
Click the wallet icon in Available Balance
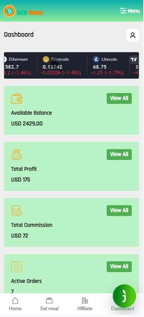pyautogui.click(x=17, y=98)
